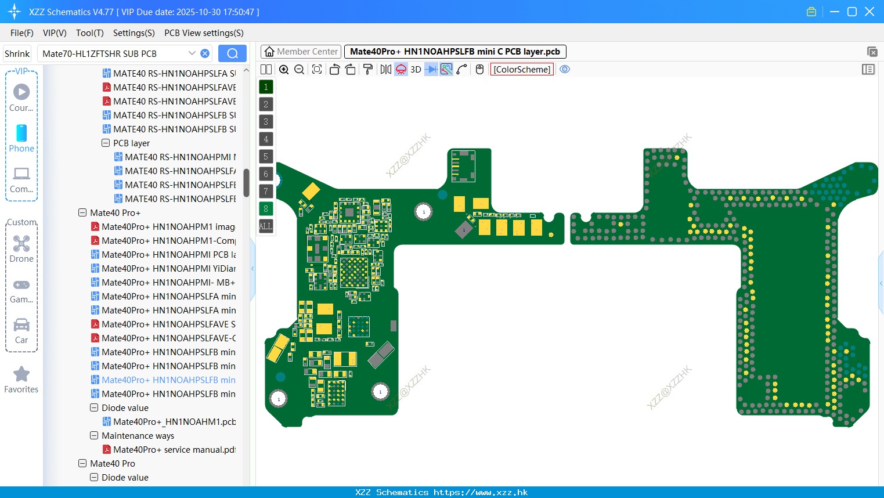This screenshot has height=498, width=884.
Task: Open the search box dropdown arrow
Action: coord(192,53)
